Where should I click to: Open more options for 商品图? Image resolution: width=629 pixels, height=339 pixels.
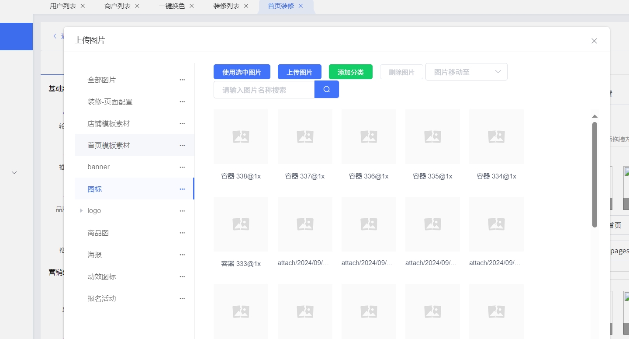point(182,233)
